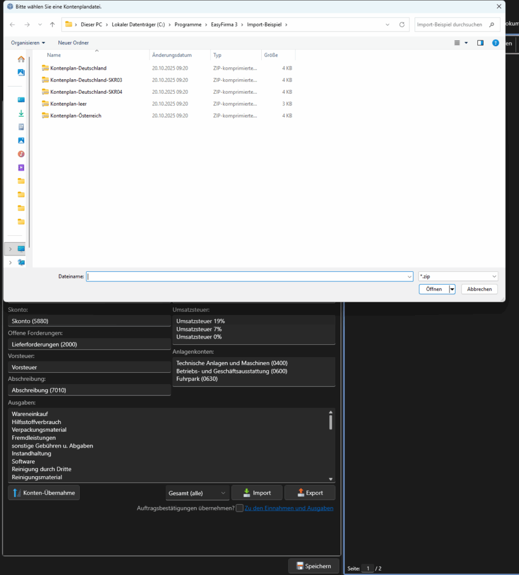Click the refresh icon in address bar
Viewport: 519px width, 575px height.
pyautogui.click(x=402, y=25)
